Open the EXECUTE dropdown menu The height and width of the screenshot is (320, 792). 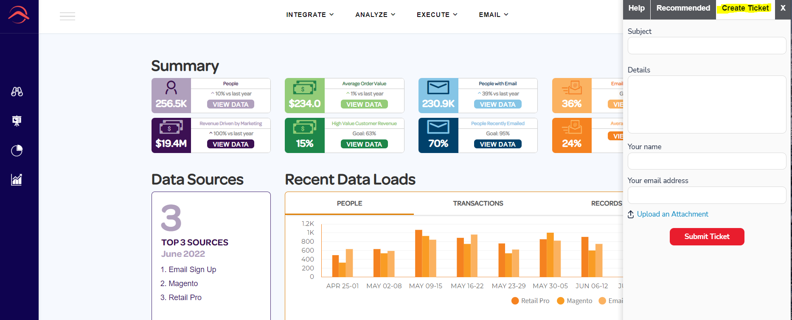437,14
